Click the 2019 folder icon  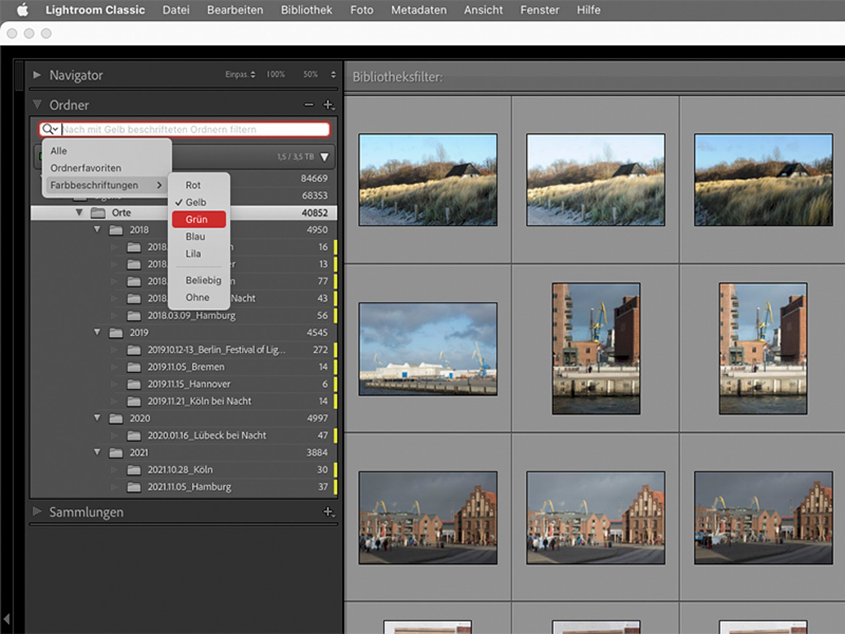(x=116, y=333)
